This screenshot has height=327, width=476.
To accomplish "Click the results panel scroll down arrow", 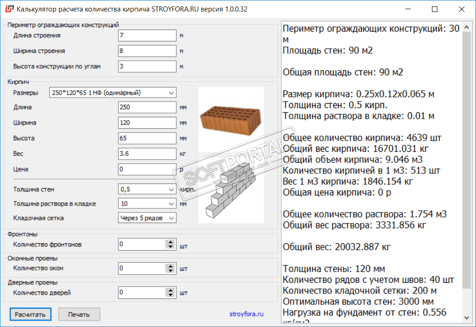I will (x=467, y=317).
